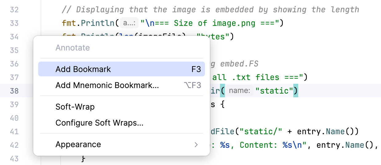The width and height of the screenshot is (381, 165).
Task: Click the comment about image being embedded
Action: (x=210, y=10)
